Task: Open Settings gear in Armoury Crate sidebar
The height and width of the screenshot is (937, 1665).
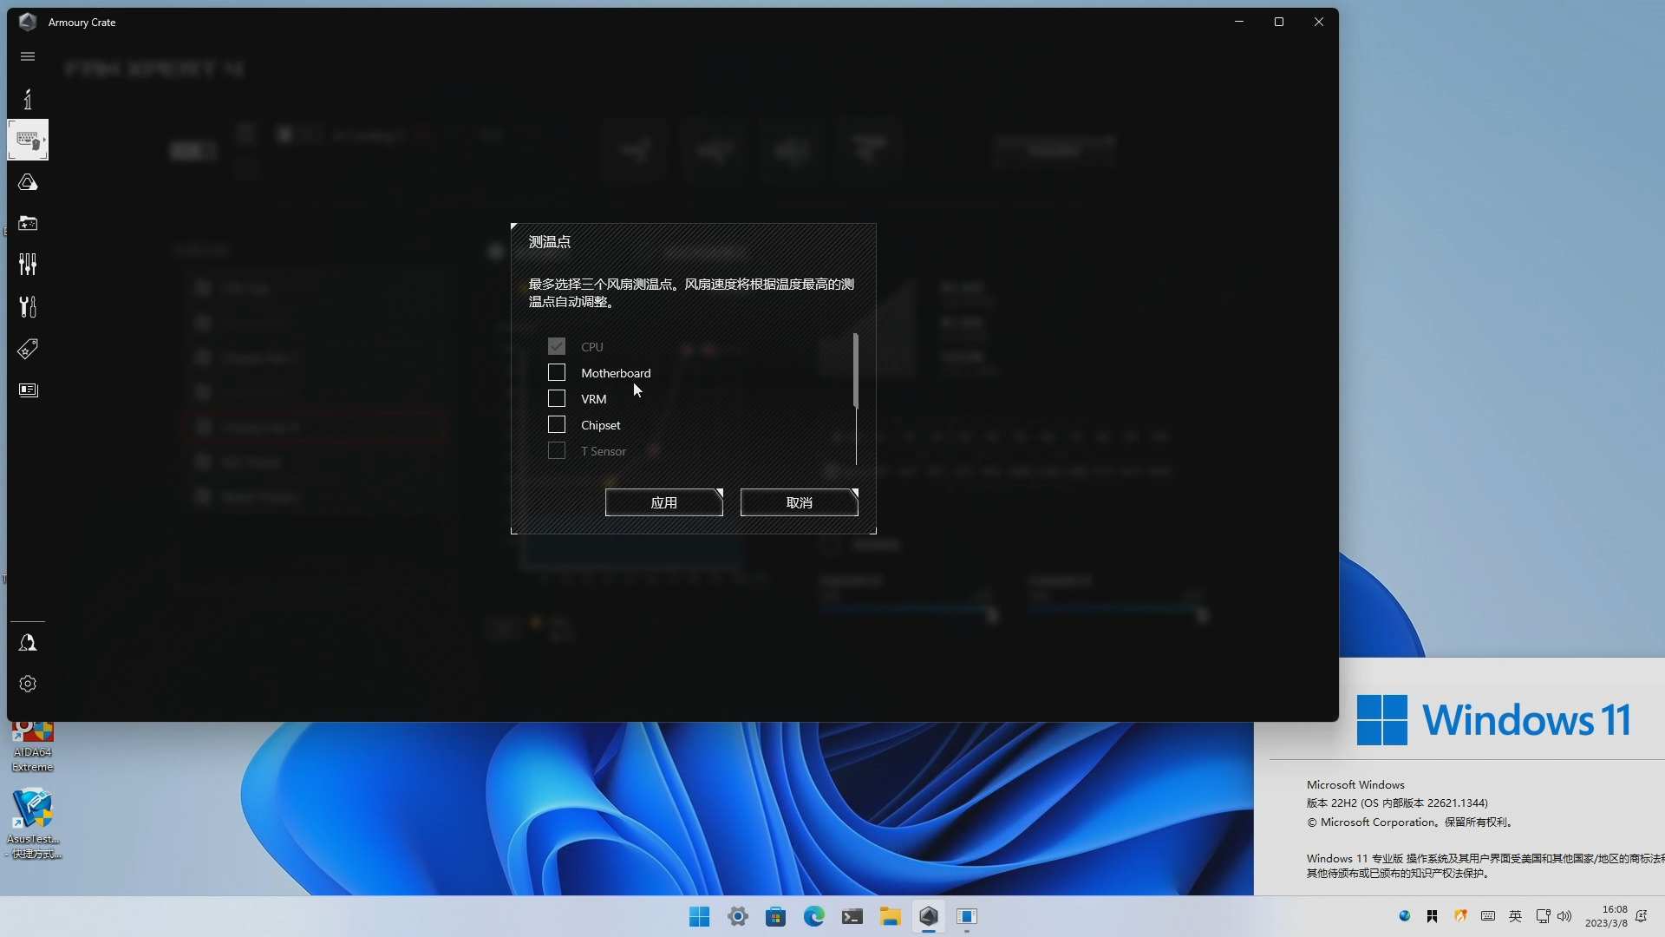Action: coord(28,684)
